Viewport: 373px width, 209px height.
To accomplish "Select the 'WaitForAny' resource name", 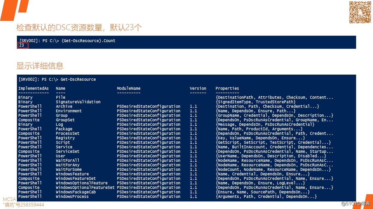I will tap(68, 165).
